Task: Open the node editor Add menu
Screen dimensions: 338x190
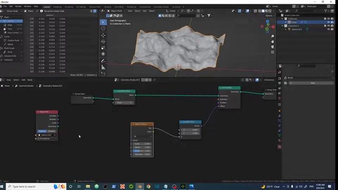Action: 23,80
